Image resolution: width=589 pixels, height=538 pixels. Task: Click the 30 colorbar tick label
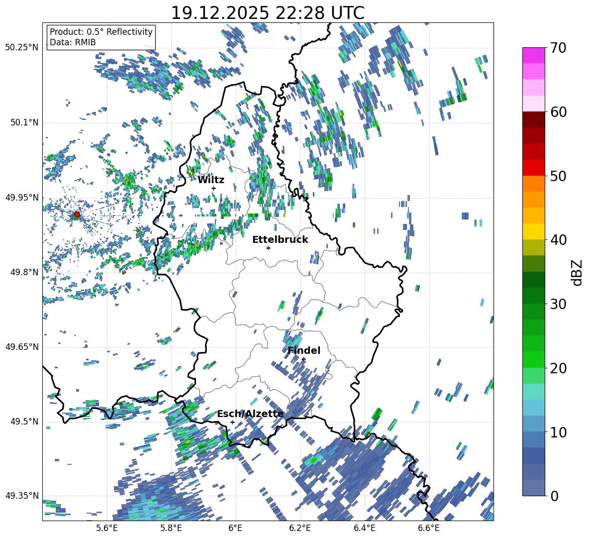558,304
